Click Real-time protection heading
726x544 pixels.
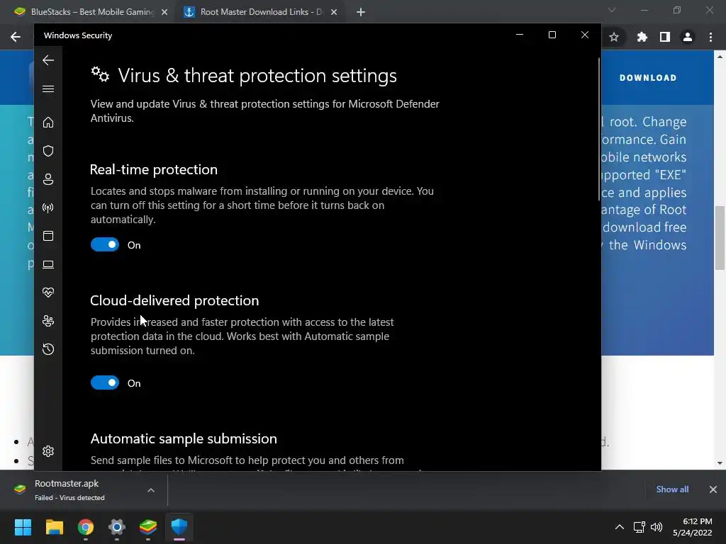coord(154,169)
